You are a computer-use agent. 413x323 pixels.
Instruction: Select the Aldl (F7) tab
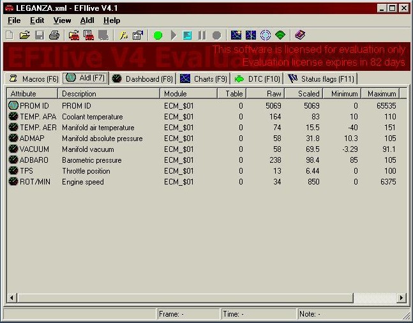86,78
